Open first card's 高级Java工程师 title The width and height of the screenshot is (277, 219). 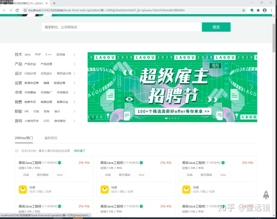tap(30, 163)
